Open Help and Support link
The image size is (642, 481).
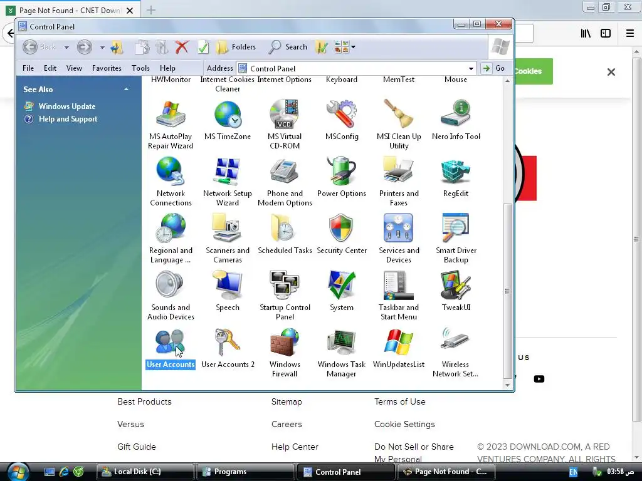(x=68, y=119)
